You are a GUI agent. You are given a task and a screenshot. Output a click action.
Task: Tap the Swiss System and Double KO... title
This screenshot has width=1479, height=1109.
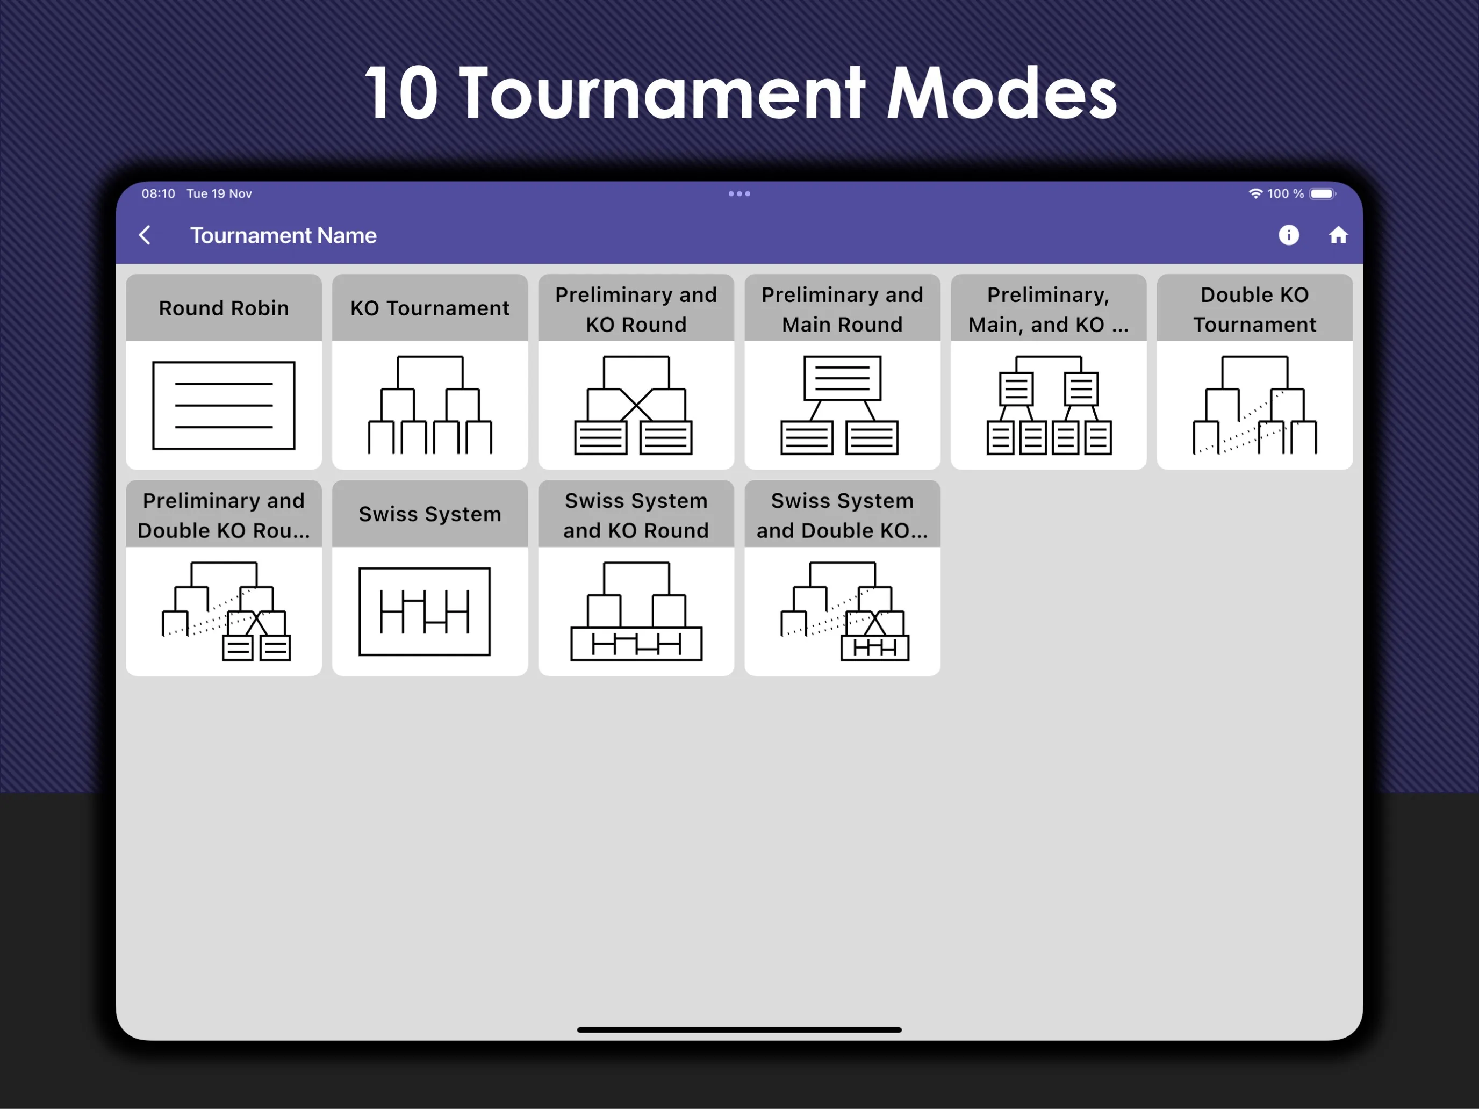click(x=843, y=515)
